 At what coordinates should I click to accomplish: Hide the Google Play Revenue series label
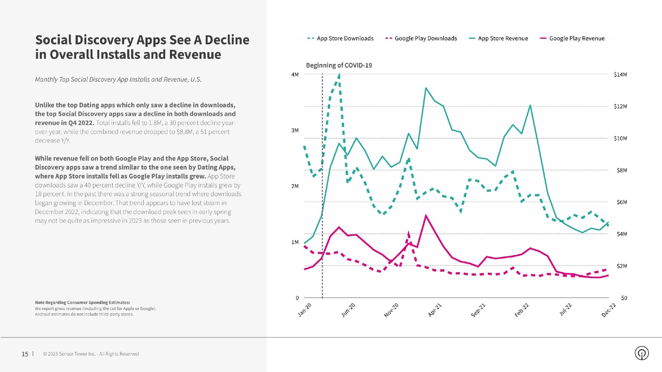[577, 38]
